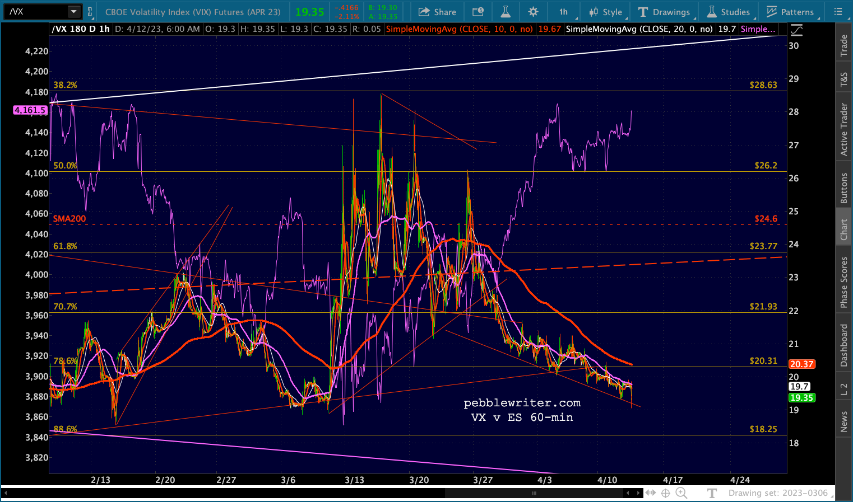Switch to the Active Trader side tab

point(843,129)
